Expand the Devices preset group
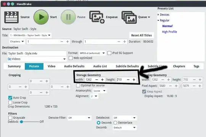206x137 pixels. (x=158, y=14)
